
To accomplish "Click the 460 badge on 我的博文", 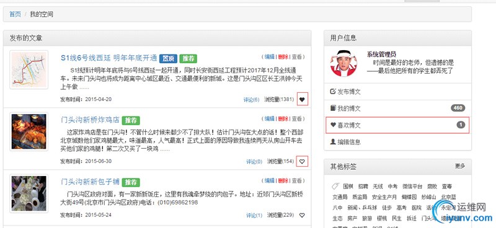I will (x=458, y=108).
